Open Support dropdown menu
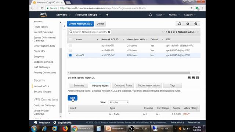This screenshot has height=132, width=235. [x=190, y=15]
